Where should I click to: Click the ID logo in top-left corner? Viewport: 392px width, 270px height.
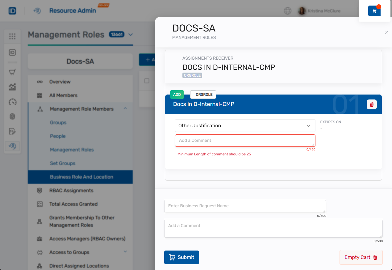(x=12, y=11)
